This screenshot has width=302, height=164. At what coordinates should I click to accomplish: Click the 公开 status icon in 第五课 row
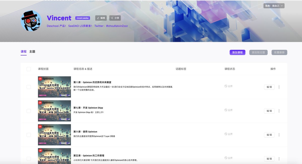pyautogui.click(x=226, y=158)
